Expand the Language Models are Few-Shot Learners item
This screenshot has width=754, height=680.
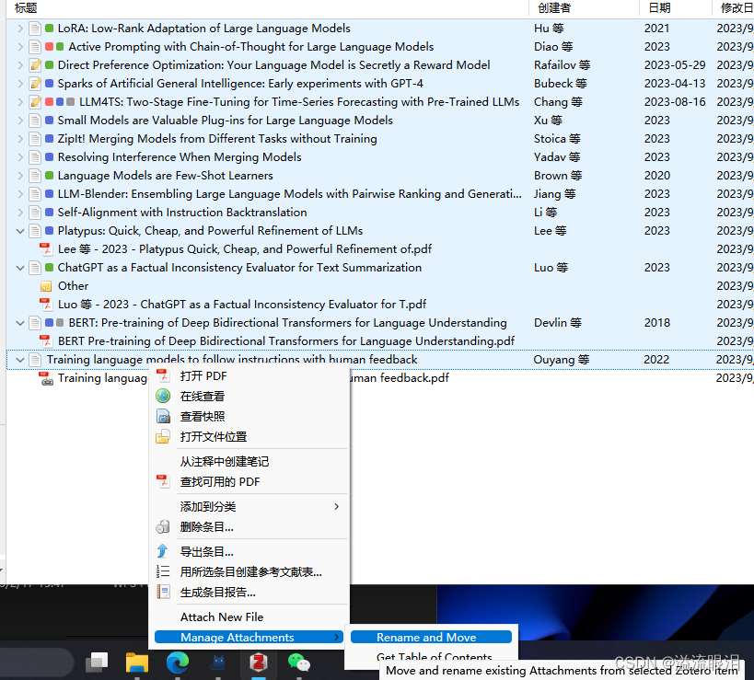20,176
